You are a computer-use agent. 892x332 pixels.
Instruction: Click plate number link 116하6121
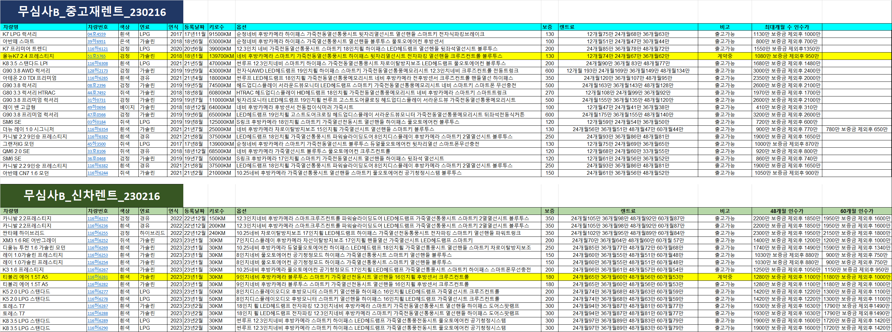(x=98, y=49)
